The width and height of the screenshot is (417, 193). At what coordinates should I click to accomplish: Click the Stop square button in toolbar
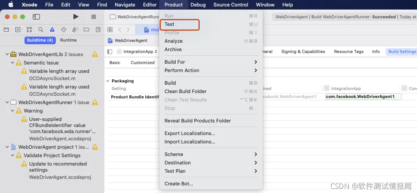(94, 17)
